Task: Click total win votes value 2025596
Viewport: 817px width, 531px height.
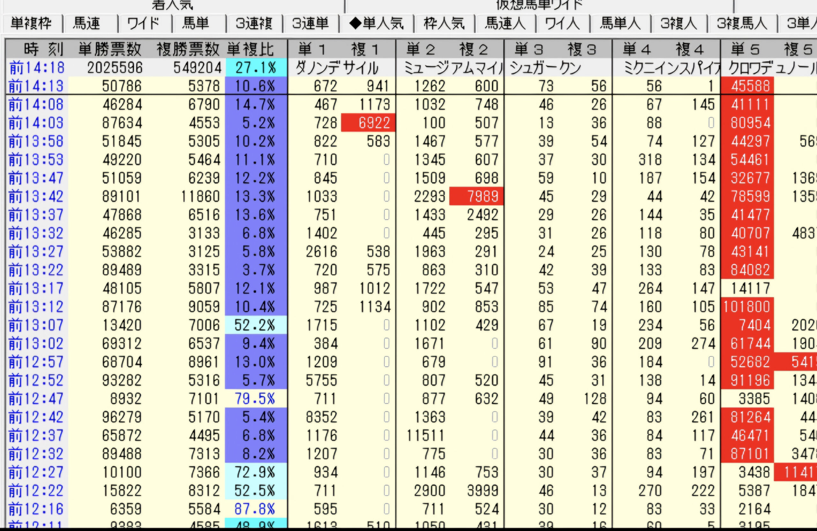Action: (115, 68)
